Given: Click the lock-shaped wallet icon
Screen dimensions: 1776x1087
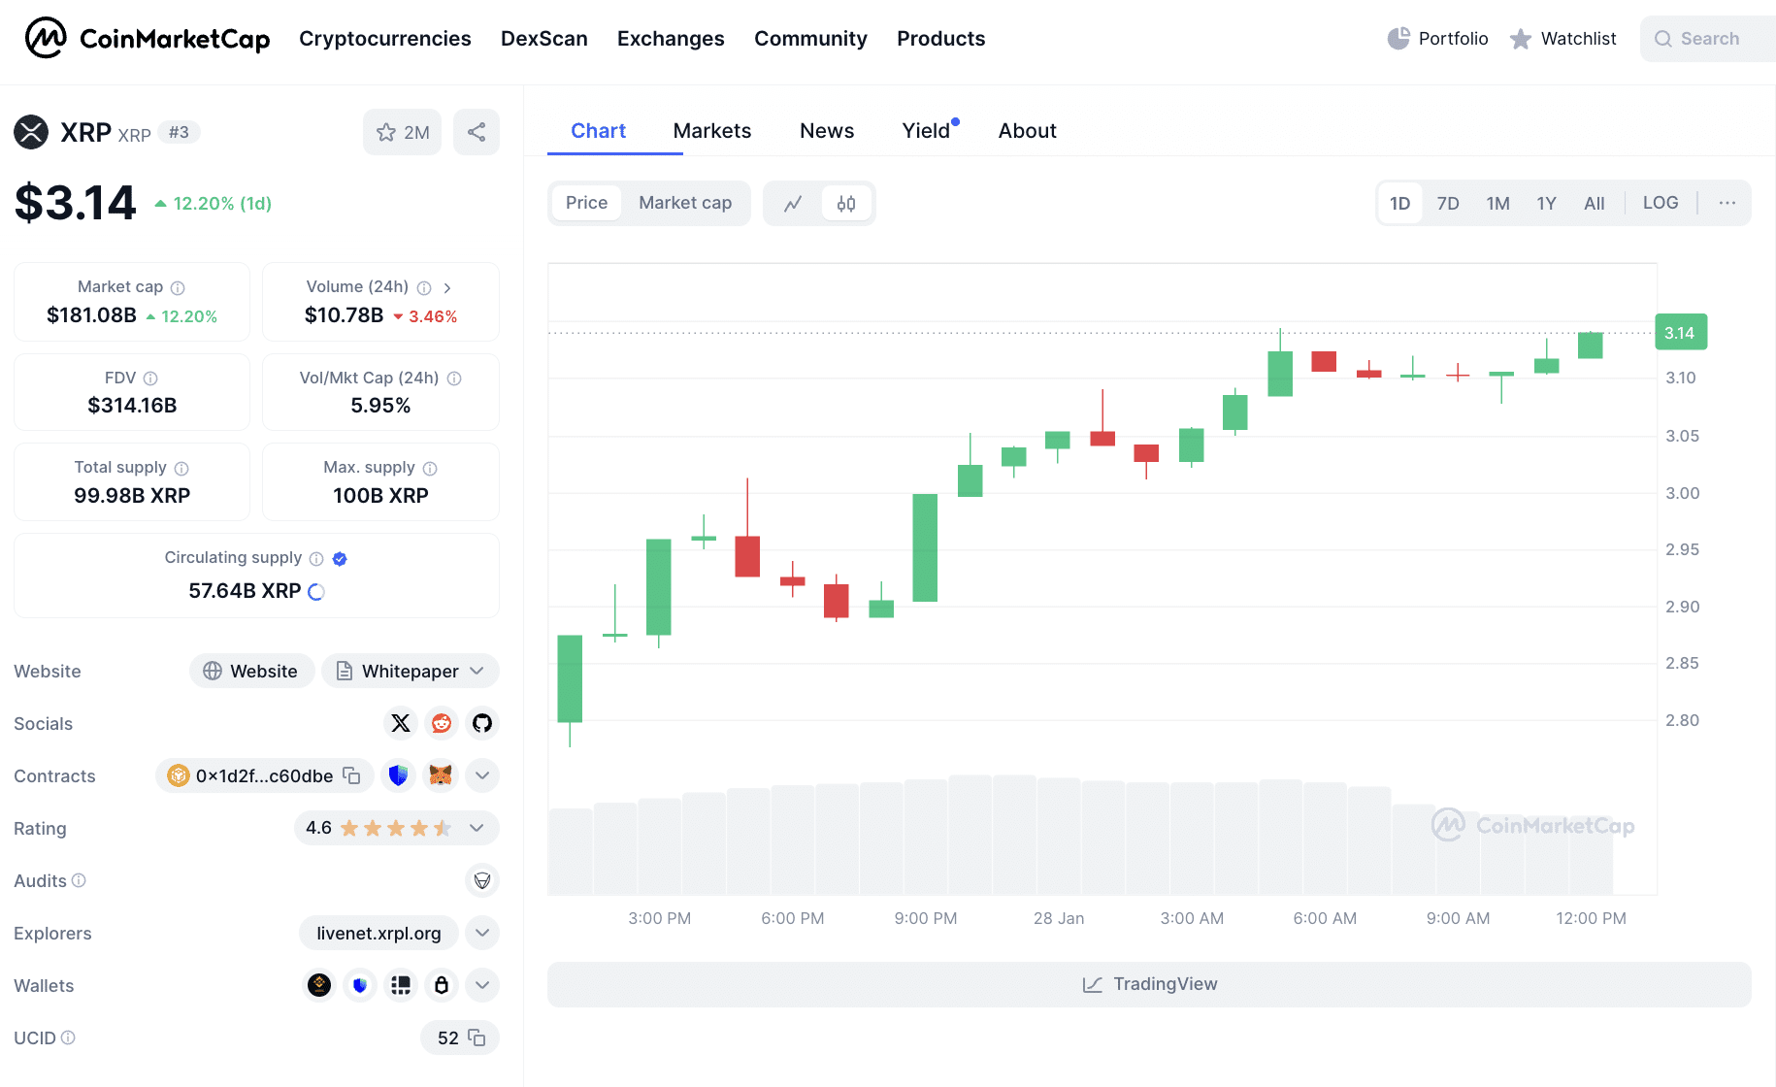Looking at the screenshot, I should click(442, 985).
